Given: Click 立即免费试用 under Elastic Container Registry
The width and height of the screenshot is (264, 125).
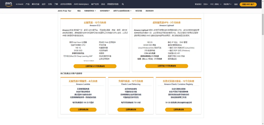Looking at the screenshot, I should coord(179,110).
